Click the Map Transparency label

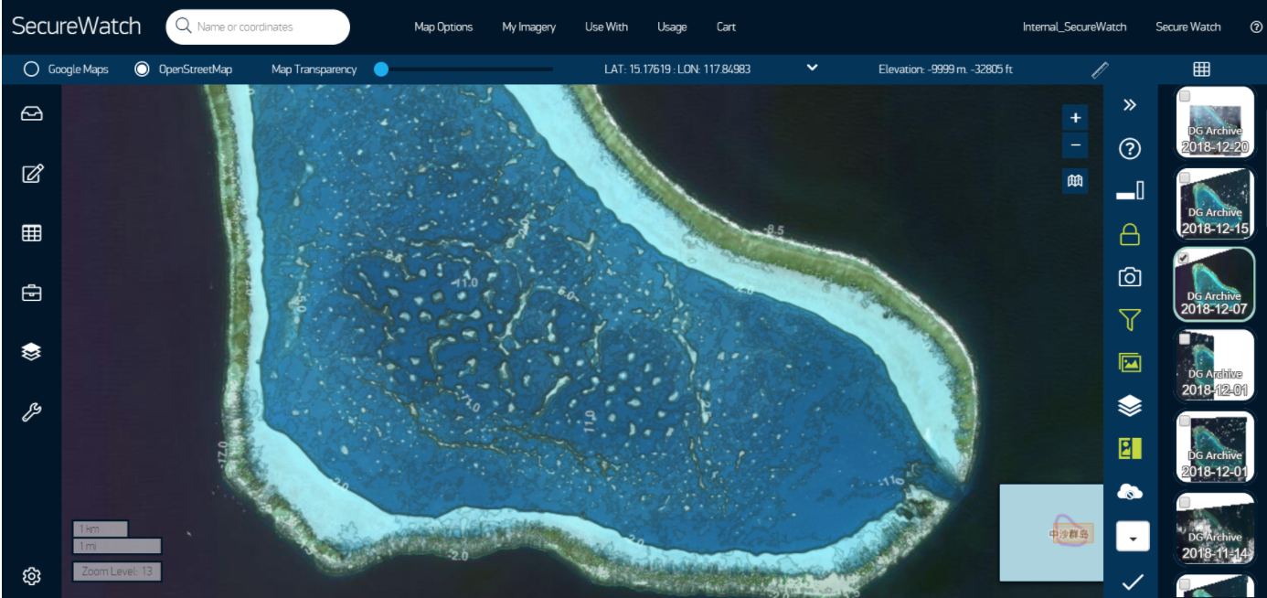tap(314, 69)
